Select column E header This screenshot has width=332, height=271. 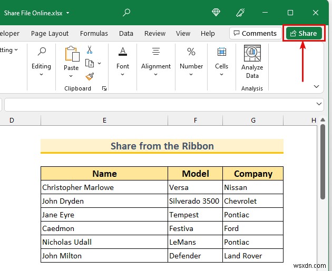(104, 121)
